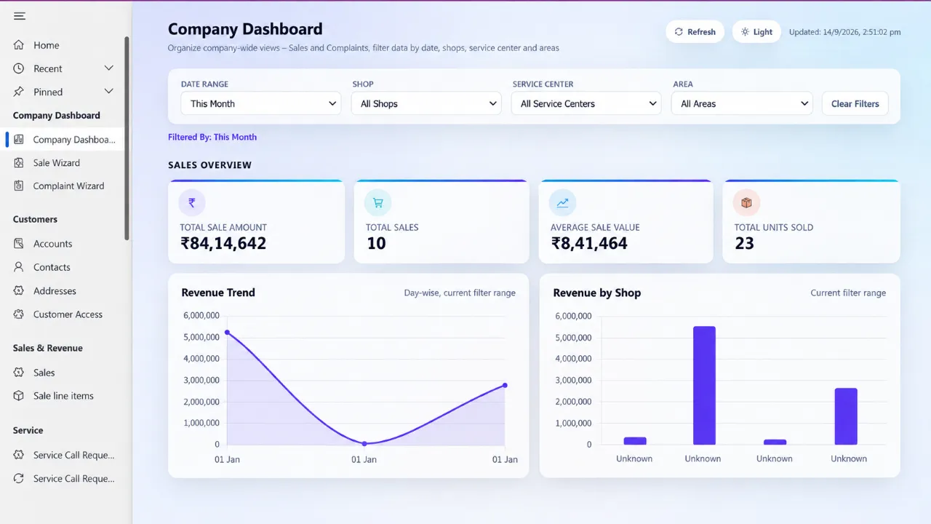
Task: Toggle the Light theme button
Action: coord(756,32)
